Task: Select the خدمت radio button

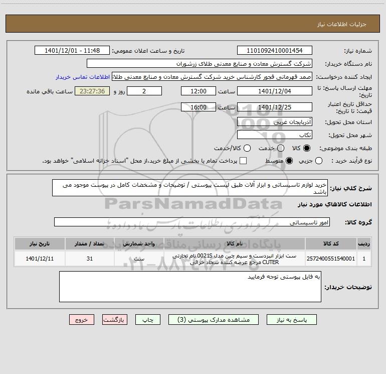Action: (281, 148)
